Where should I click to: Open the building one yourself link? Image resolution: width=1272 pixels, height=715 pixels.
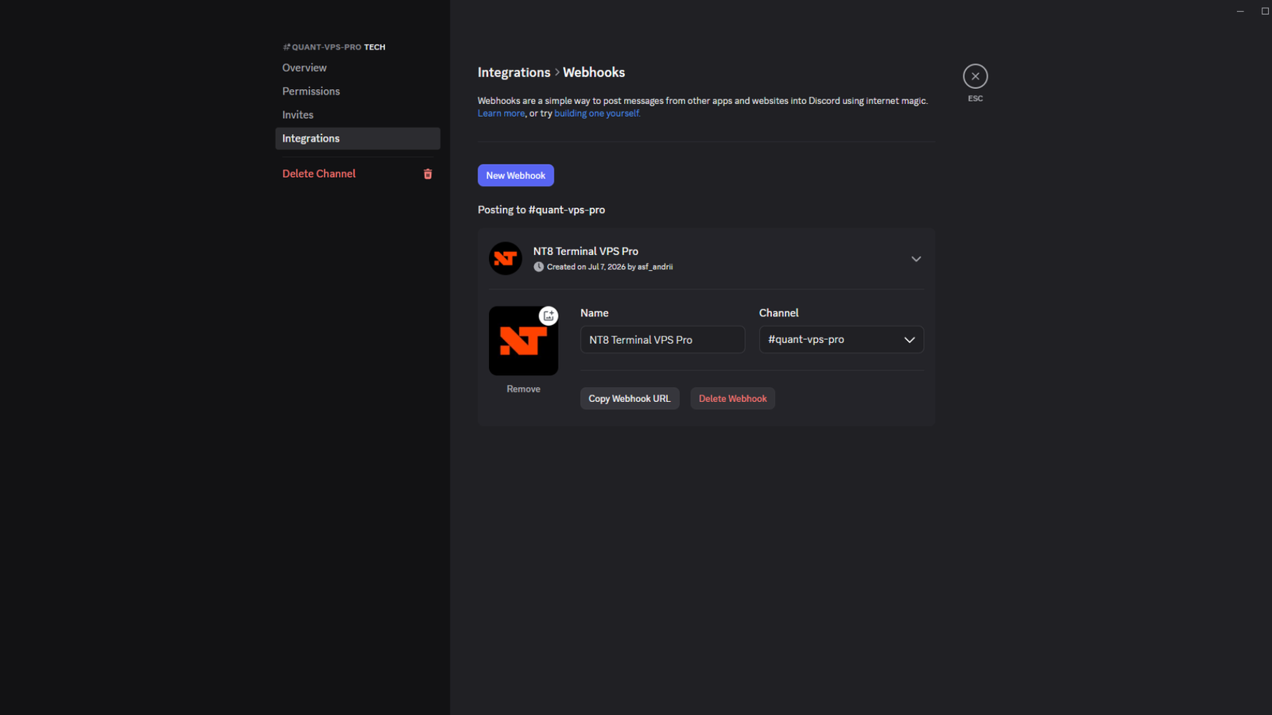click(596, 114)
